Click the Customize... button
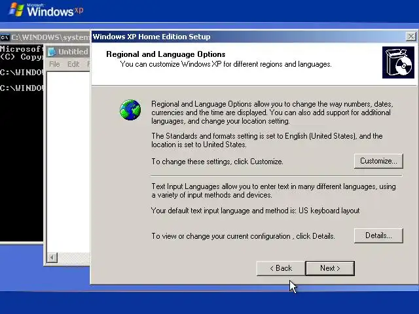Viewport: 419px width, 314px height. pyautogui.click(x=378, y=161)
